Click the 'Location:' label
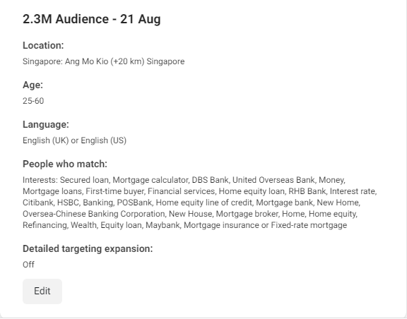Viewport: 407px width, 319px height. coord(43,45)
